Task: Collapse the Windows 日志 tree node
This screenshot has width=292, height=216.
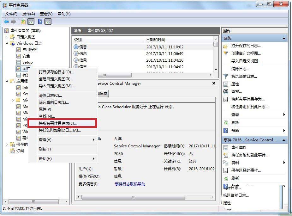Action: click(x=7, y=43)
